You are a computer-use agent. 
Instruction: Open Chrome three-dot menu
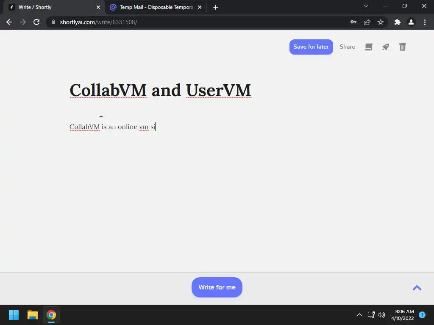click(x=425, y=22)
